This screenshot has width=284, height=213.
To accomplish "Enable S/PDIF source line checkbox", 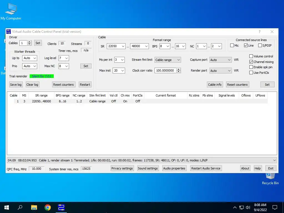I will click(x=260, y=45).
